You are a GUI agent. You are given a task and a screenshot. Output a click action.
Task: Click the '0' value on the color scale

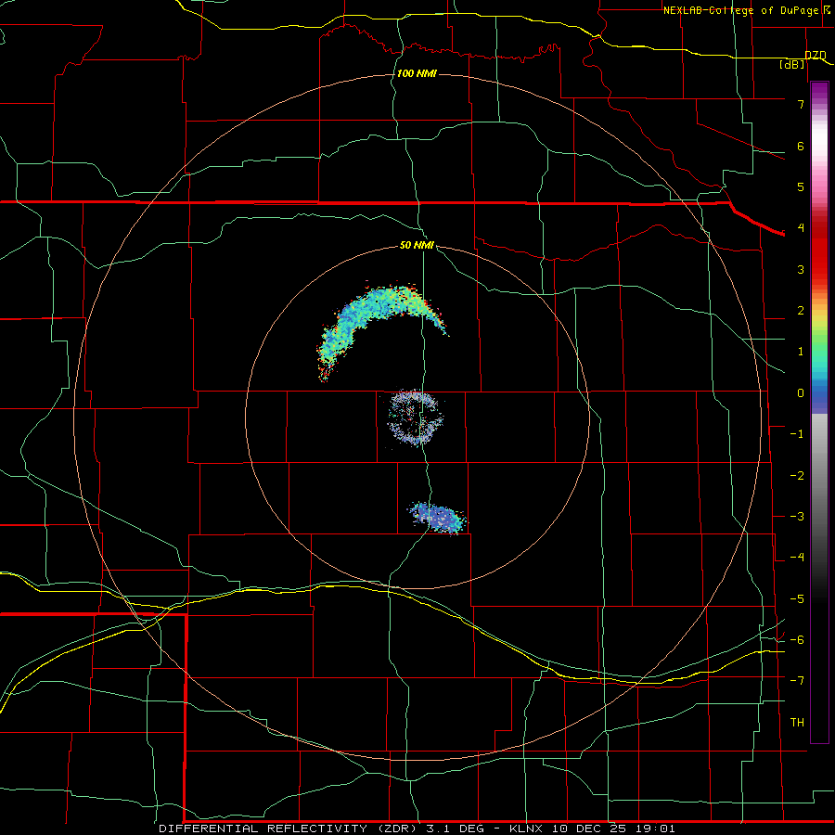pyautogui.click(x=801, y=393)
